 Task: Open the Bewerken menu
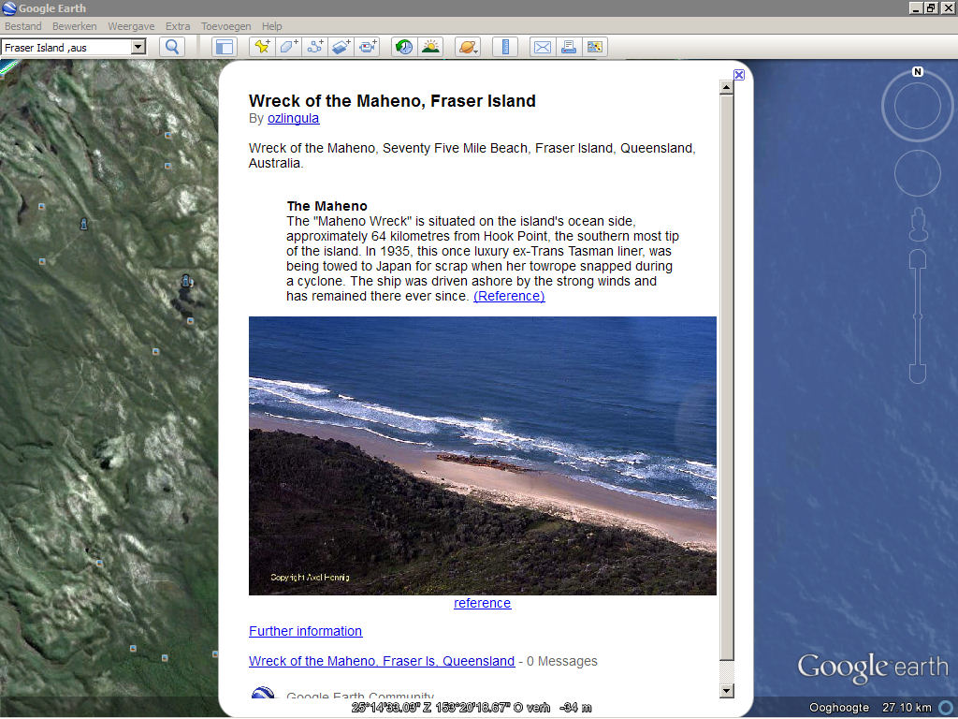point(75,26)
